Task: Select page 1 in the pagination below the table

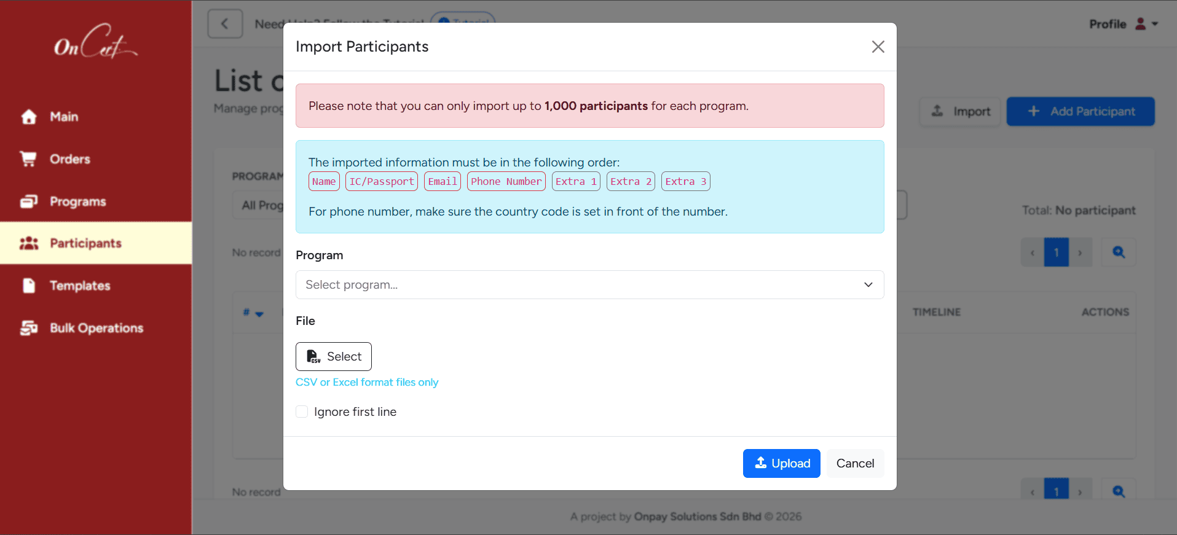Action: tap(1057, 491)
